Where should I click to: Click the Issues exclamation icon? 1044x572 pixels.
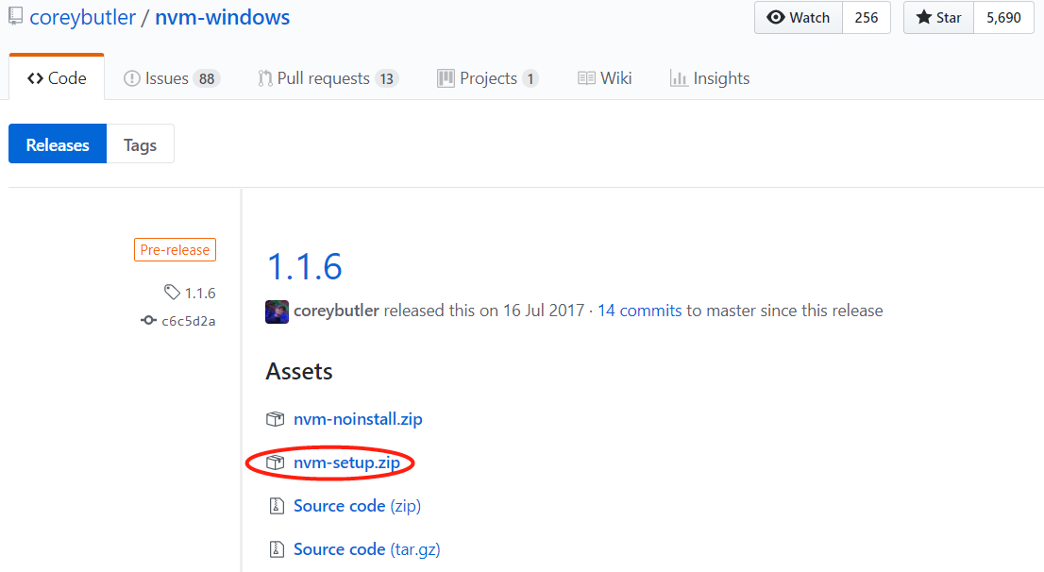(132, 78)
